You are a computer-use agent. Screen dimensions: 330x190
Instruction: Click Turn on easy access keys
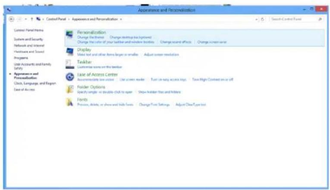click(x=169, y=79)
